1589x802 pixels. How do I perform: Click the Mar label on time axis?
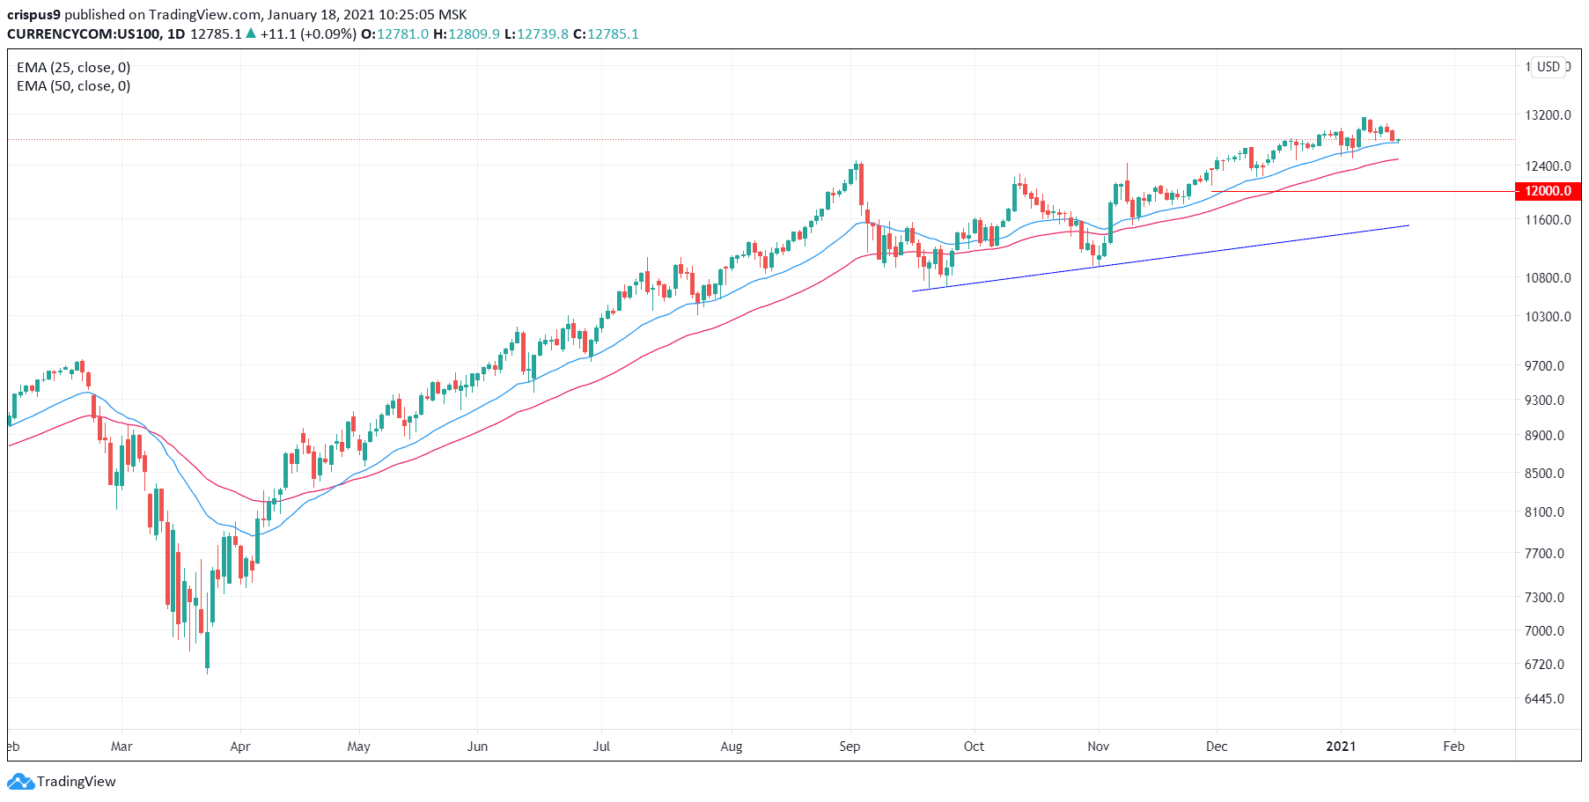tap(121, 747)
